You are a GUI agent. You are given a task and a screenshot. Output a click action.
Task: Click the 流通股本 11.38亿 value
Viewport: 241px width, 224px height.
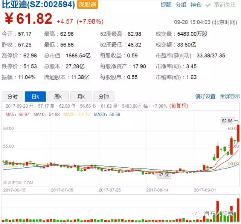(67, 77)
